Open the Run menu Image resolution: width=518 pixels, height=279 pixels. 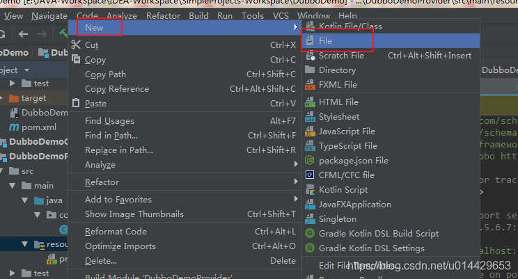pyautogui.click(x=225, y=16)
